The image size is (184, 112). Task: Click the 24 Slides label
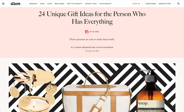pos(94,32)
